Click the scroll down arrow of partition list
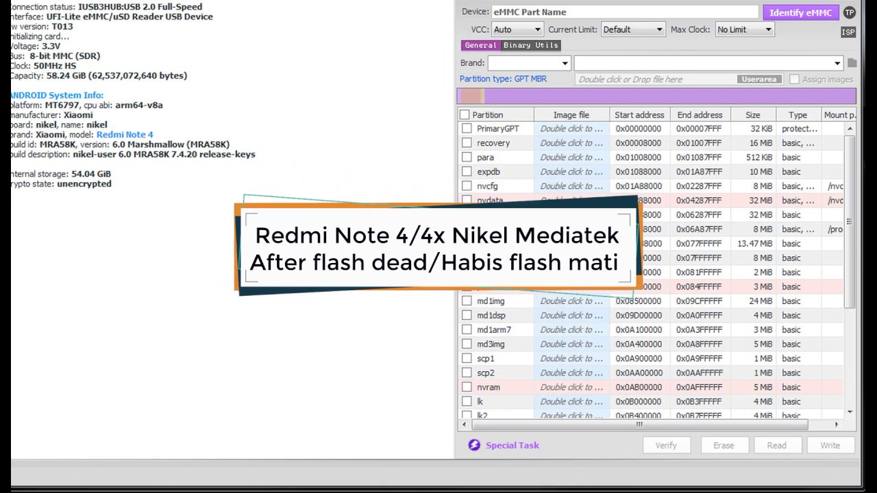This screenshot has width=877, height=493. (850, 412)
